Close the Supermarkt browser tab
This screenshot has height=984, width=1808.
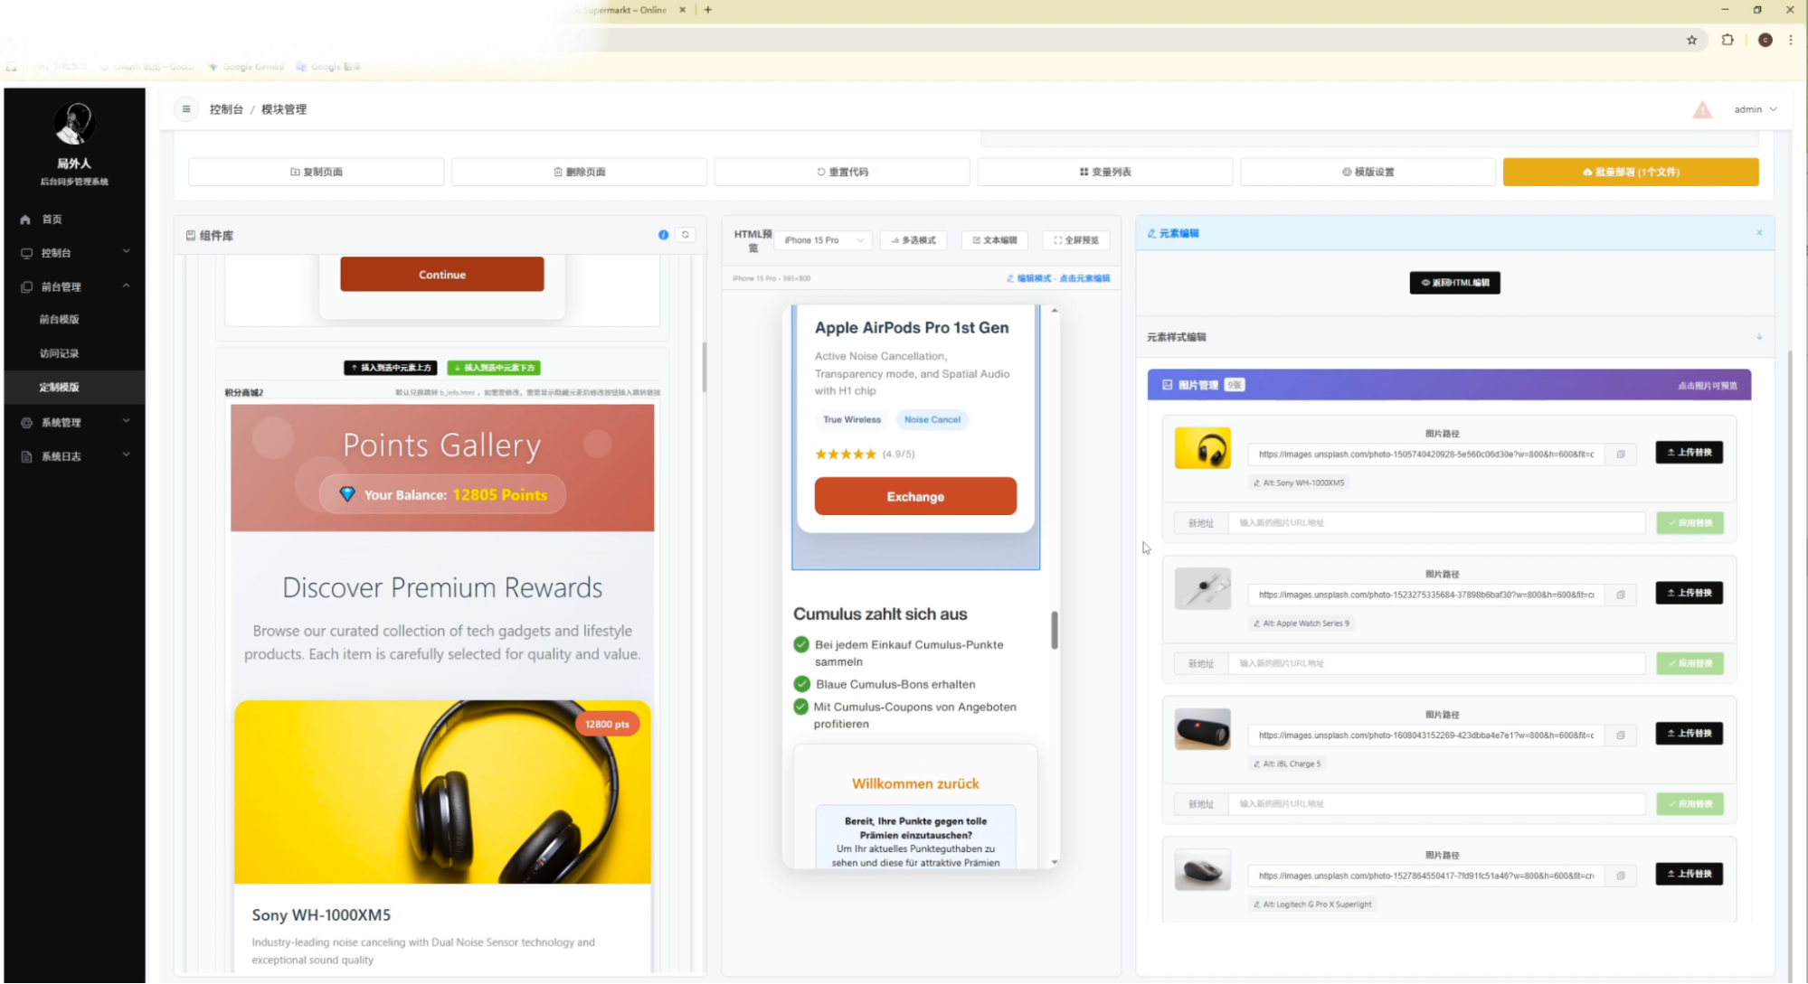click(x=682, y=10)
